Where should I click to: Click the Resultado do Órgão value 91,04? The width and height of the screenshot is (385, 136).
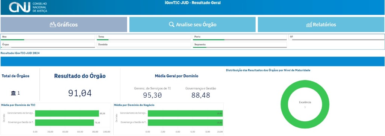click(x=80, y=93)
